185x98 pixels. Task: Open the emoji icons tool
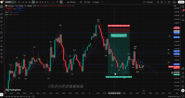(x=2, y=32)
